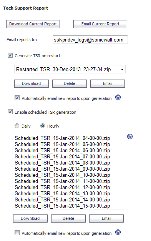Select Scheduled_TSR_15-Jan-2014_04-00-00.zip in list

pos(62,138)
